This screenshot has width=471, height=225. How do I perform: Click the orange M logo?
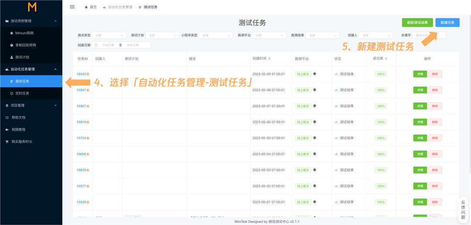point(32,7)
